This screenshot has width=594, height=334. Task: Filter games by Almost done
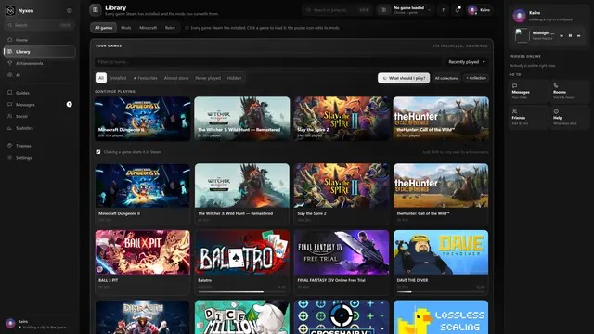pyautogui.click(x=176, y=78)
